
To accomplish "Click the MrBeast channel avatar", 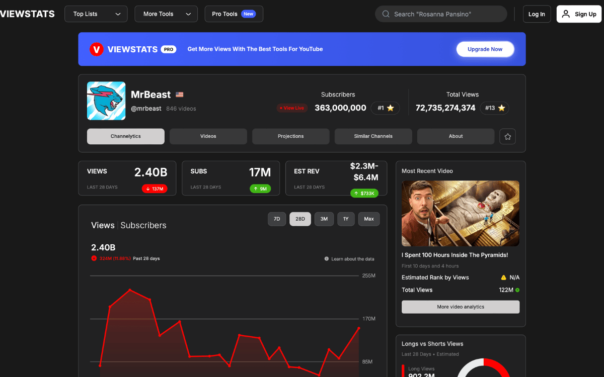I will coord(106,101).
